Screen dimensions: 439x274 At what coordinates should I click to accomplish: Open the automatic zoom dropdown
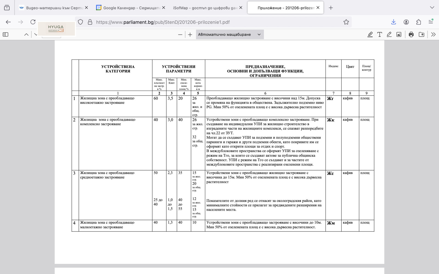click(x=229, y=35)
